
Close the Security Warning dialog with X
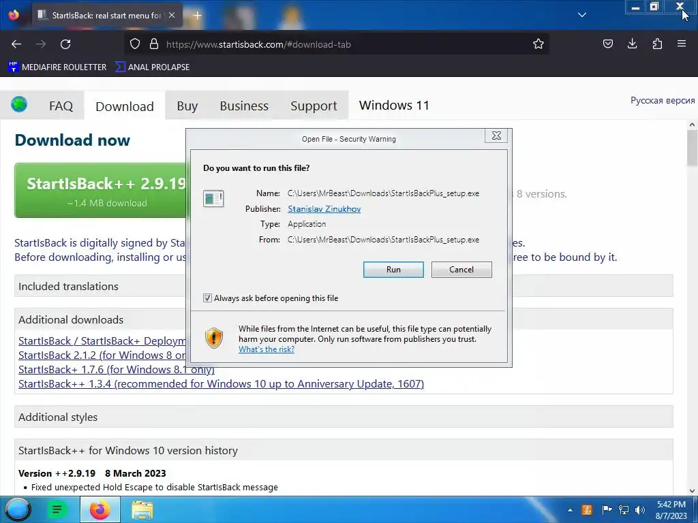tap(496, 136)
